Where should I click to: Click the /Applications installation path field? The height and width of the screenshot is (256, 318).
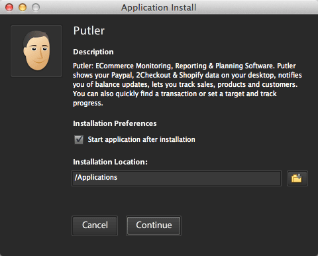(x=176, y=178)
